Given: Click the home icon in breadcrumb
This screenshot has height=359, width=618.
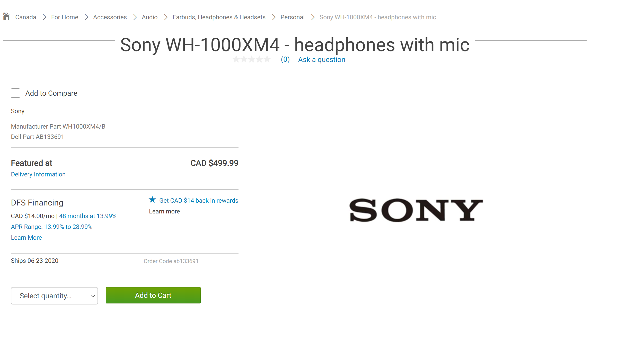Looking at the screenshot, I should pos(6,16).
